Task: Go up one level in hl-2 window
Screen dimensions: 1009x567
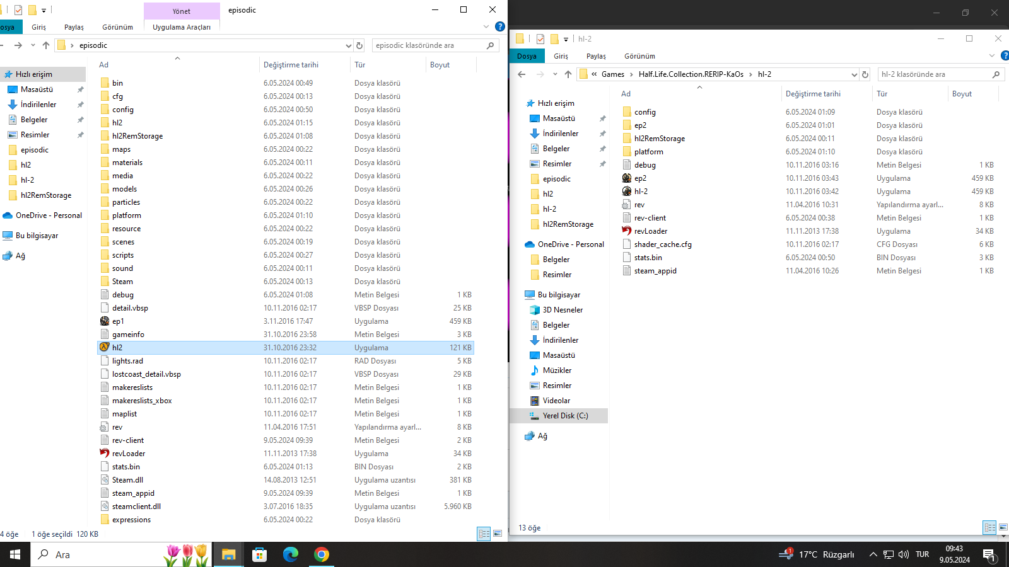Action: (568, 74)
